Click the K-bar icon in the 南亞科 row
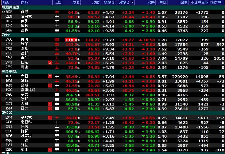 [57, 122]
